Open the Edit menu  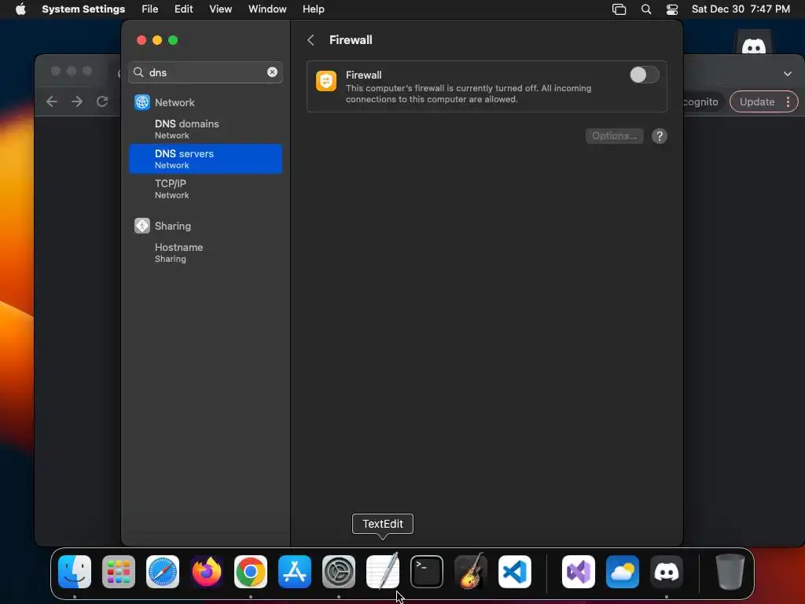(183, 9)
